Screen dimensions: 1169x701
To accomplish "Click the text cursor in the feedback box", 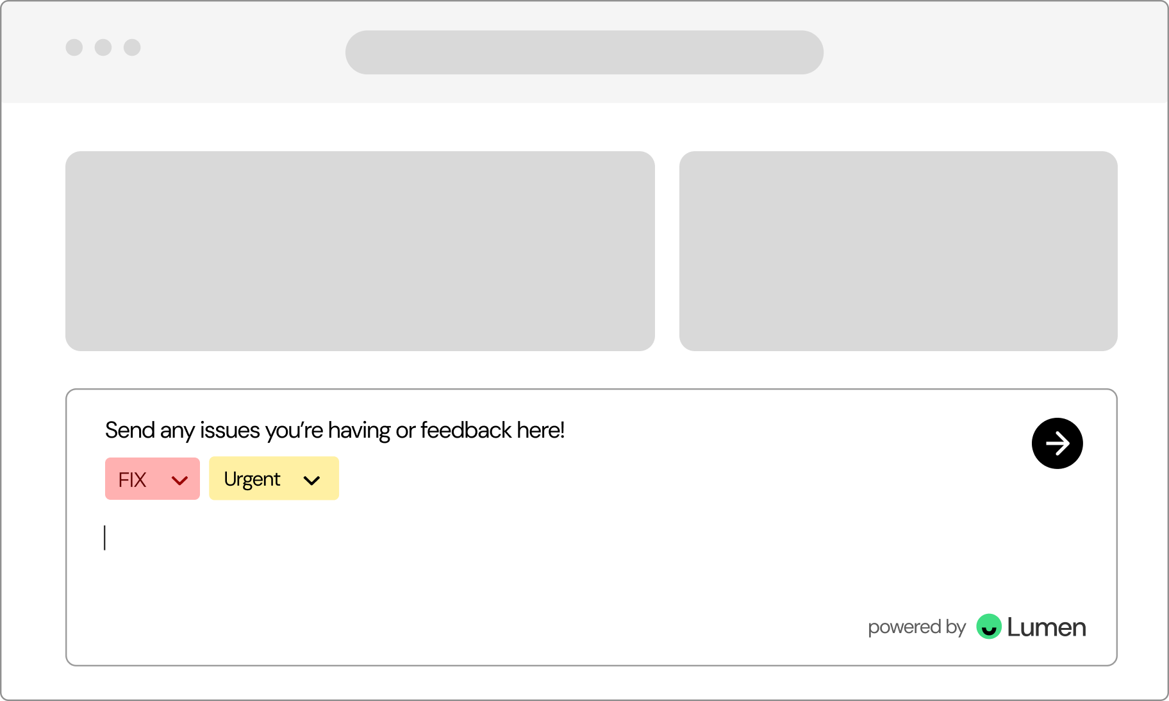I will (x=105, y=538).
